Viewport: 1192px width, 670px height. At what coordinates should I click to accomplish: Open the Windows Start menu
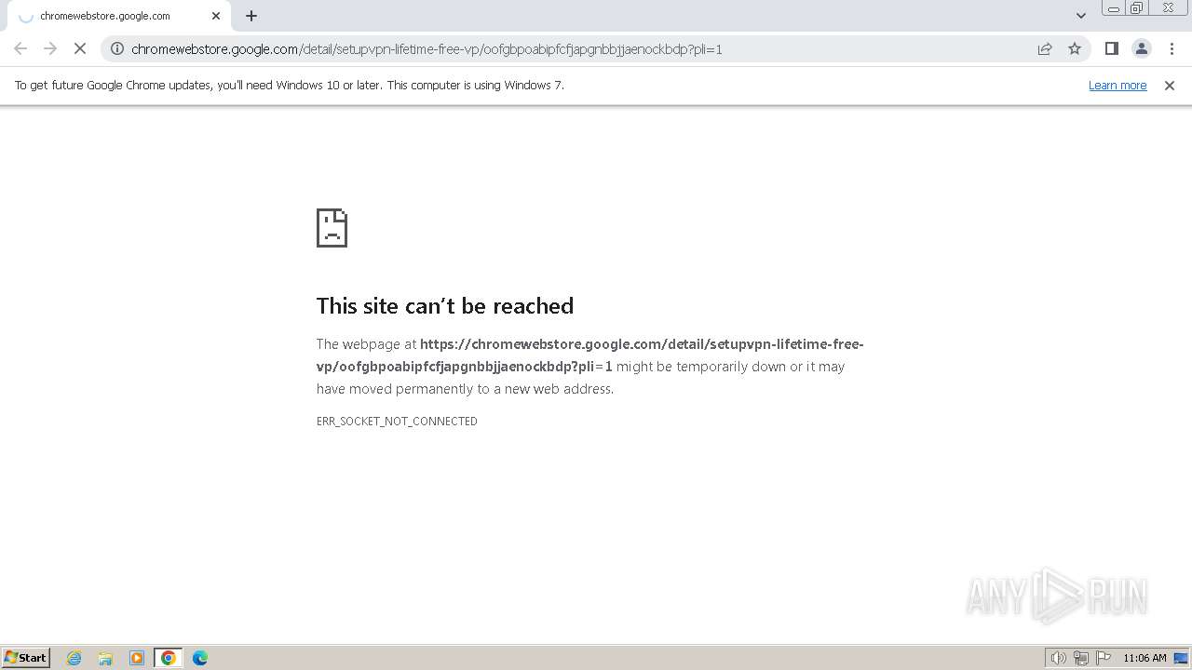(25, 657)
